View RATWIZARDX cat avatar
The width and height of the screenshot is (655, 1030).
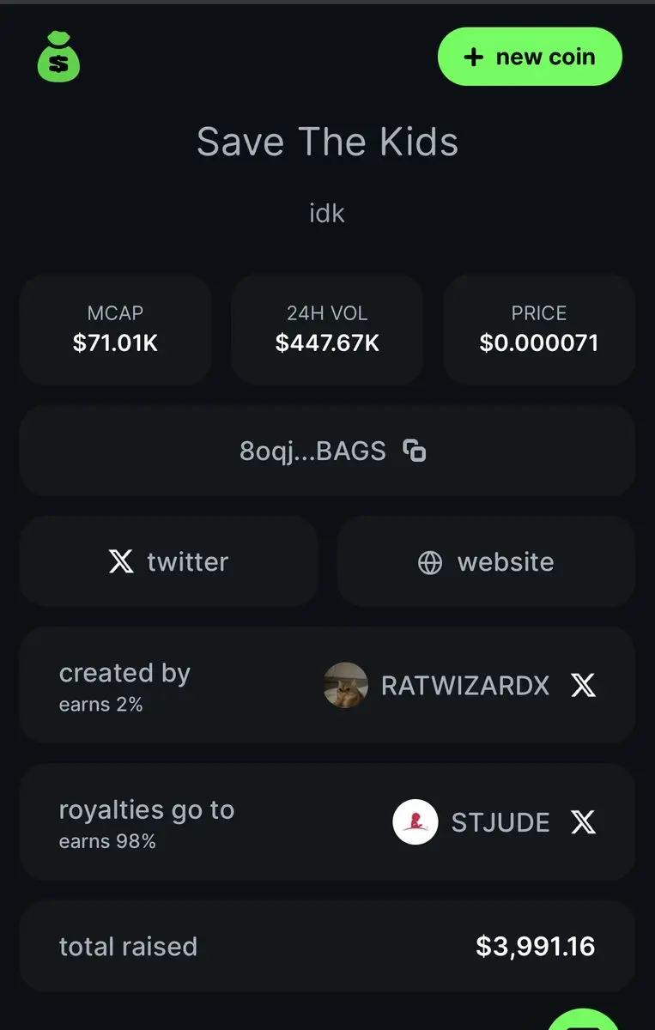(346, 685)
